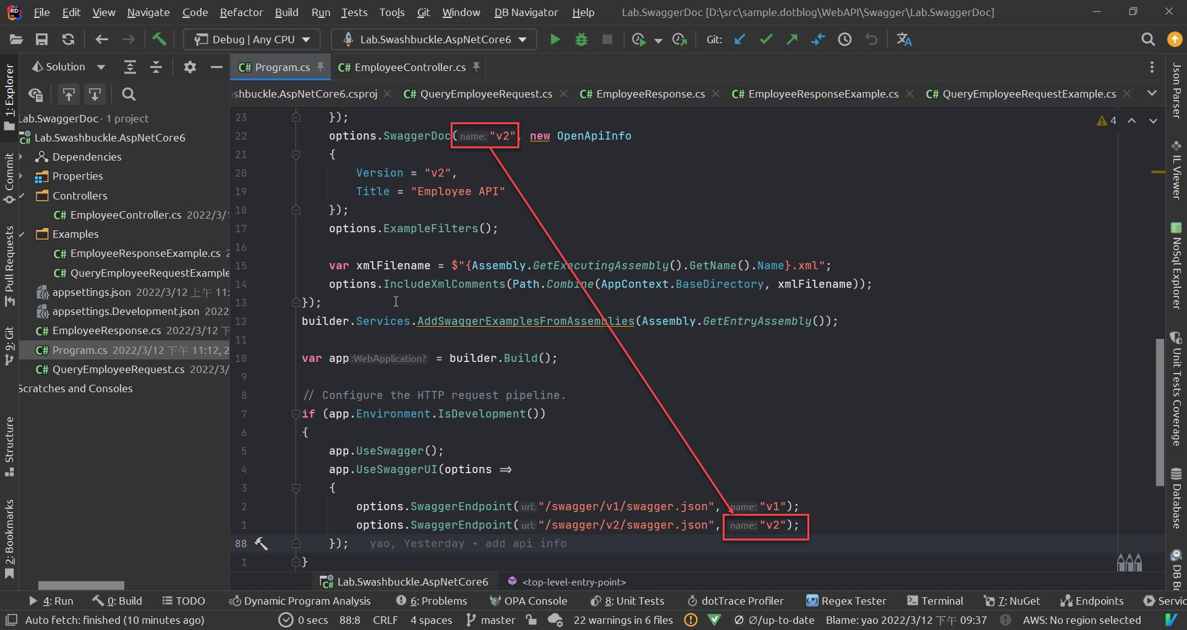This screenshot has width=1187, height=630.
Task: Open the dotTrace Profiler tool window
Action: (735, 600)
